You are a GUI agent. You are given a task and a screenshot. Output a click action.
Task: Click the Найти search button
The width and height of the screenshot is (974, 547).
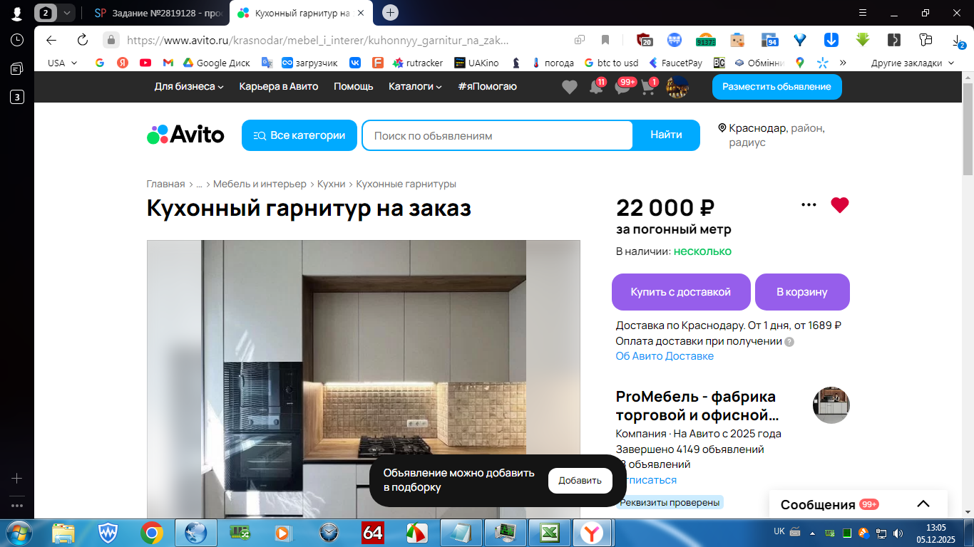tap(666, 135)
